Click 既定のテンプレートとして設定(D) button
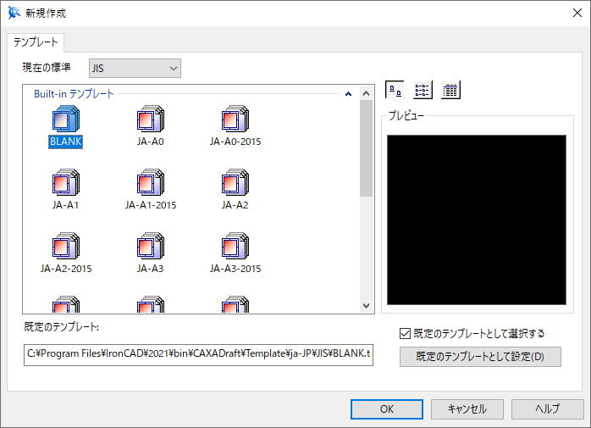 point(480,357)
